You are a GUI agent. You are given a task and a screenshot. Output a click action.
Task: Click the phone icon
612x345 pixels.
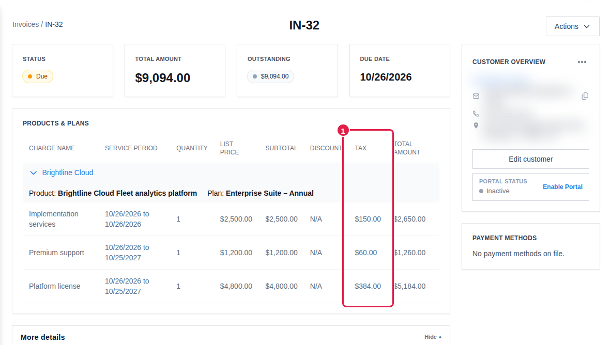tap(476, 114)
